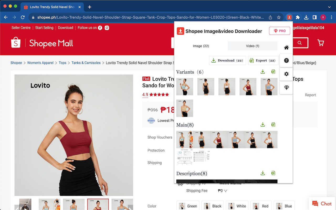Select the Blue color option

[x=284, y=206]
